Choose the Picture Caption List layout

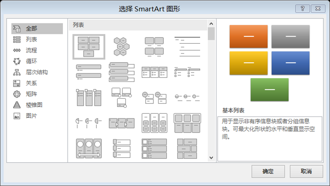(x=154, y=47)
